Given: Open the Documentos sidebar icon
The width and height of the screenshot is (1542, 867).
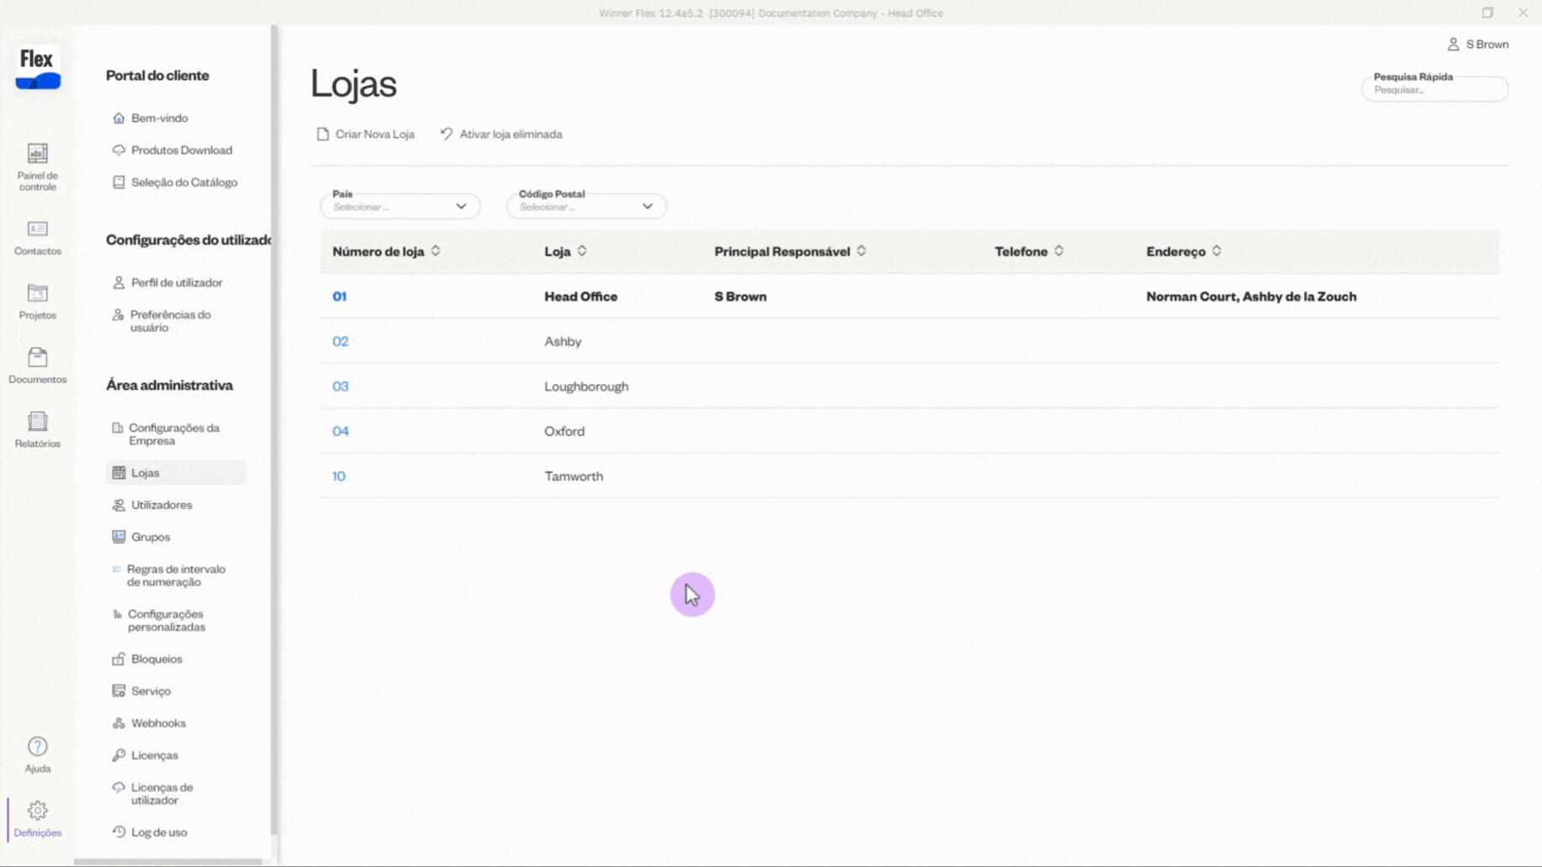Looking at the screenshot, I should coord(37,364).
